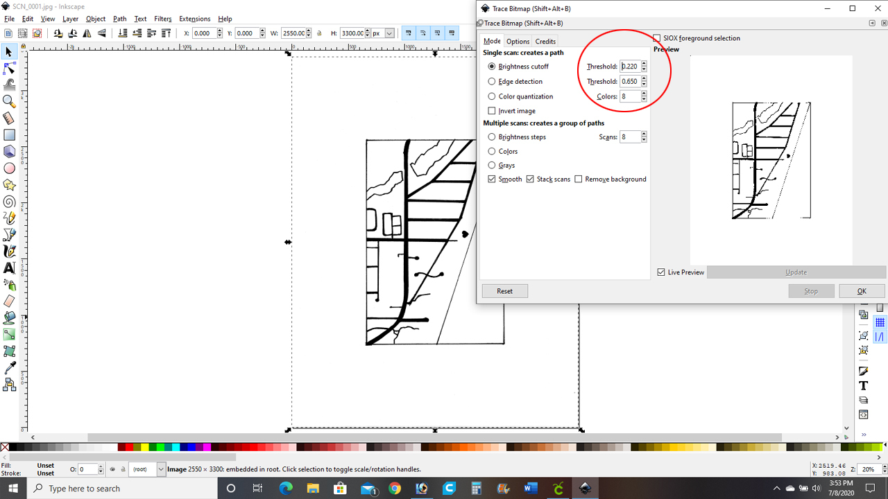Switch to the Credits tab
Viewport: 888px width, 499px height.
[x=545, y=42]
